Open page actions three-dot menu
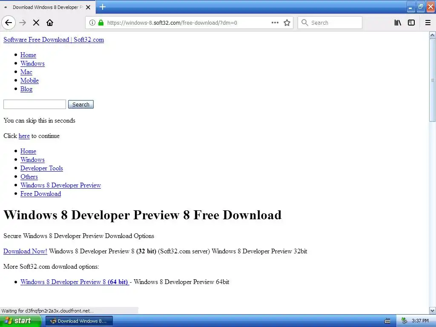The width and height of the screenshot is (436, 327). tap(275, 23)
